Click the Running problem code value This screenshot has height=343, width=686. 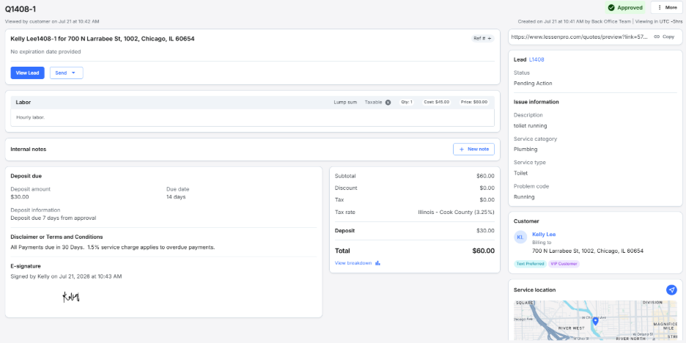pos(524,197)
